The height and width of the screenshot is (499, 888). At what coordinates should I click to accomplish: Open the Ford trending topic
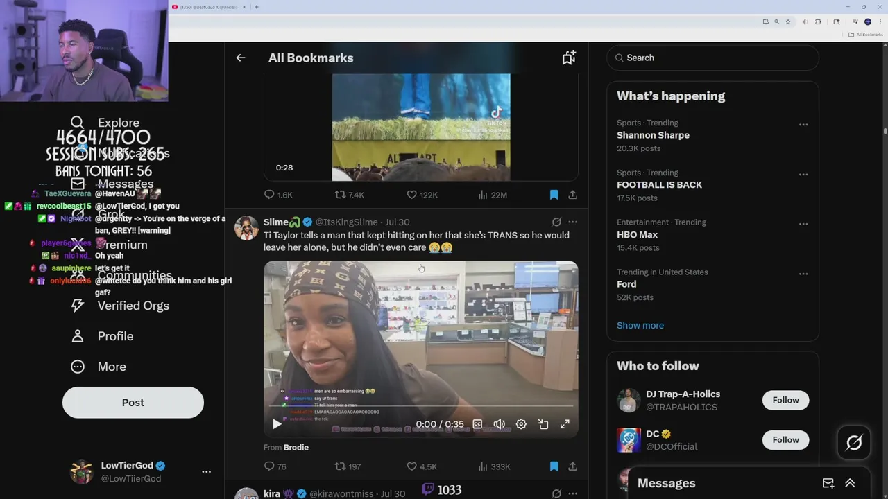tap(626, 284)
